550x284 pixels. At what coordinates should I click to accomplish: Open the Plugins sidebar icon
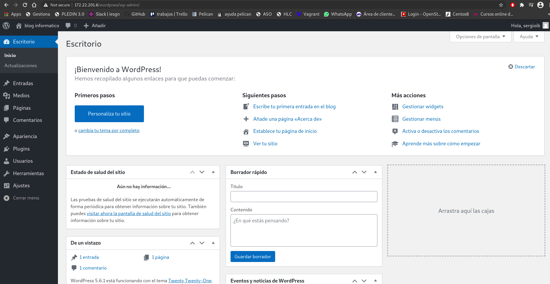pyautogui.click(x=7, y=149)
